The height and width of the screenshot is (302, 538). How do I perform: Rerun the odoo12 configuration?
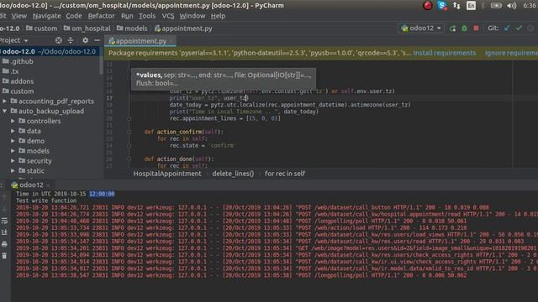click(x=452, y=29)
